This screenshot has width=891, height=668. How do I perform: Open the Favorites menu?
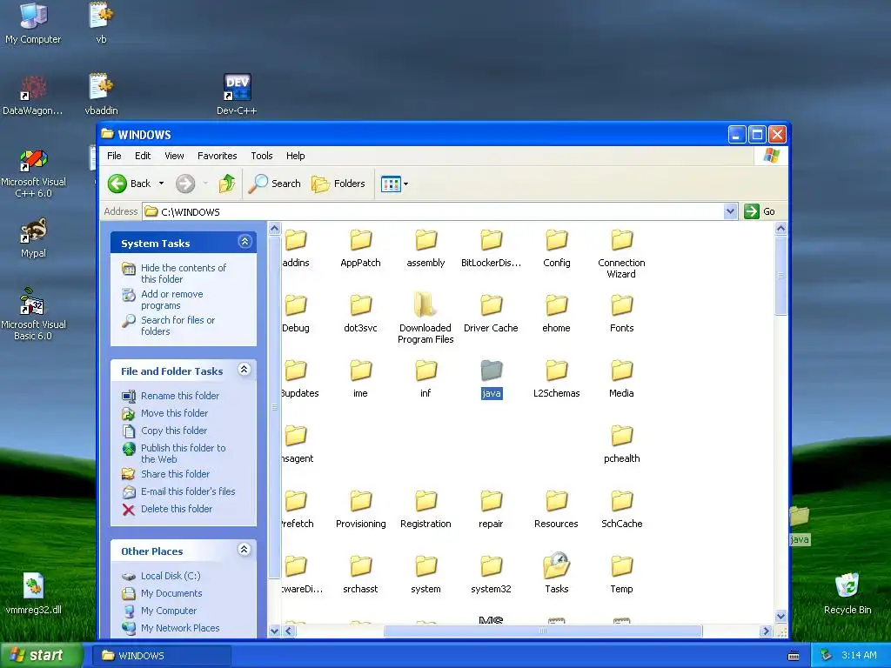click(217, 156)
